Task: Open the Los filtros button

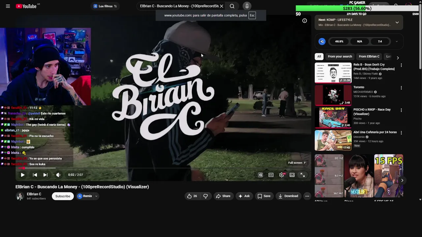Action: 105,6
